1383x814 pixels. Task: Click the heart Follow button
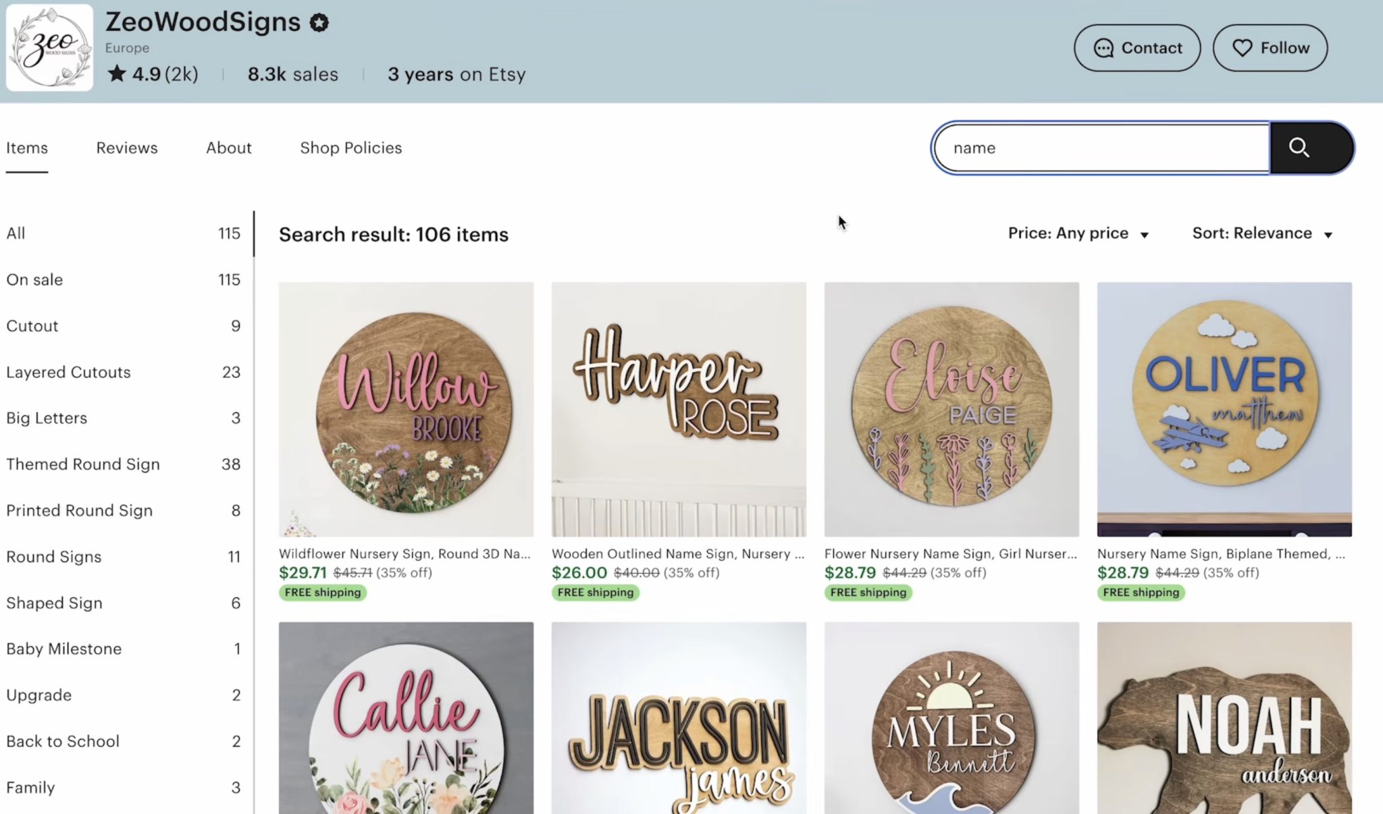[x=1270, y=48]
